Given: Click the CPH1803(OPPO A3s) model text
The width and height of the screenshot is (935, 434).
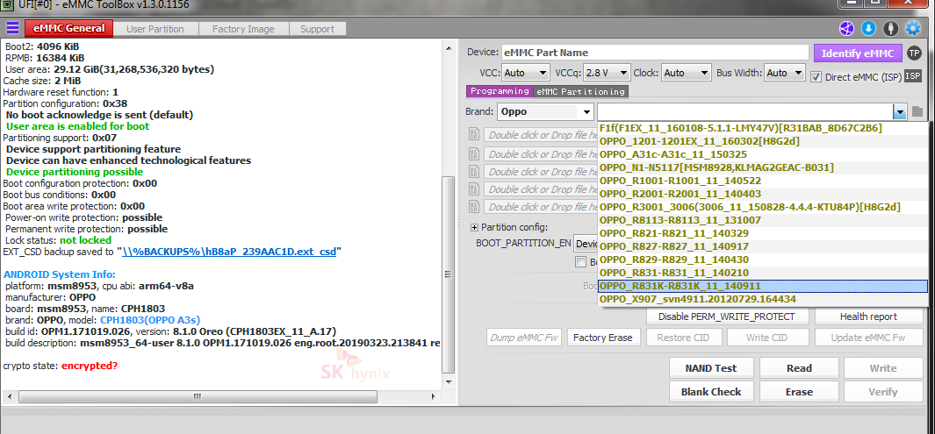Looking at the screenshot, I should tap(149, 320).
